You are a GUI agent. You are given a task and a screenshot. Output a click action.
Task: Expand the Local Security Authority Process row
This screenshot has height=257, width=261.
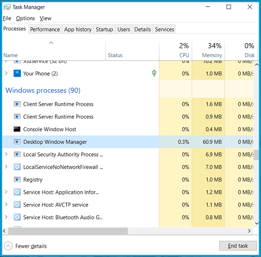click(x=6, y=154)
